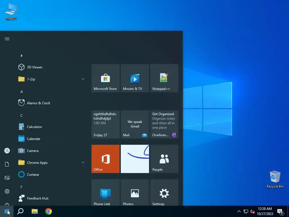Open the Movies & TV tile
Screen dimensions: 289x217
135,78
